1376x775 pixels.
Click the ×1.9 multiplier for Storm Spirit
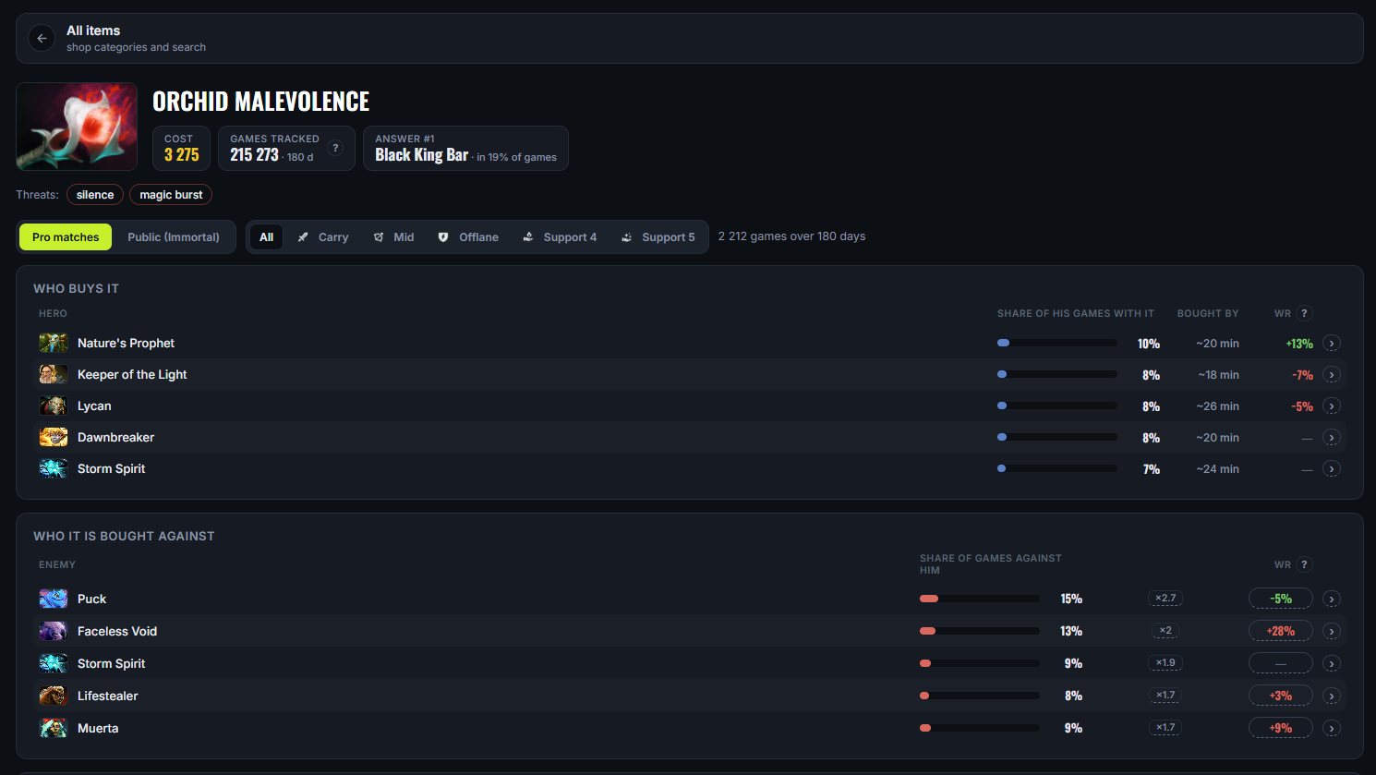[1165, 663]
